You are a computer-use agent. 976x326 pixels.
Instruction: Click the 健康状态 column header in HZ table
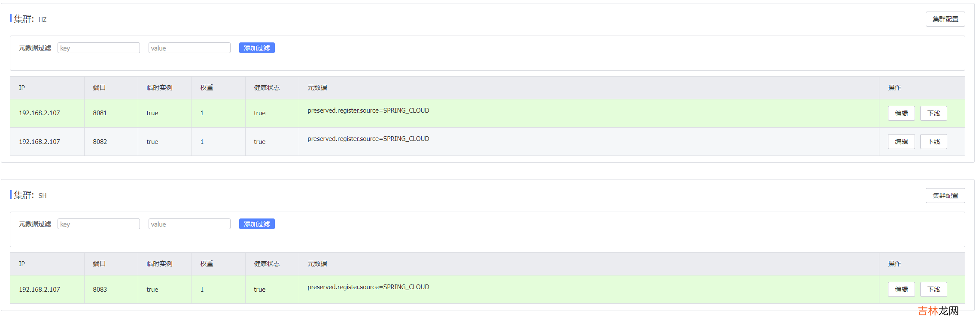coord(267,88)
